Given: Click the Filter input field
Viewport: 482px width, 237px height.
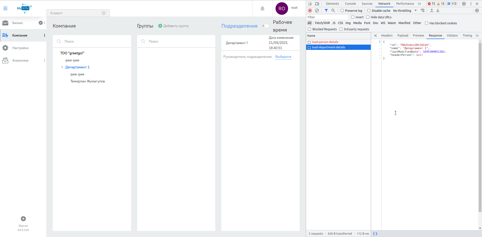Looking at the screenshot, I should [x=327, y=17].
